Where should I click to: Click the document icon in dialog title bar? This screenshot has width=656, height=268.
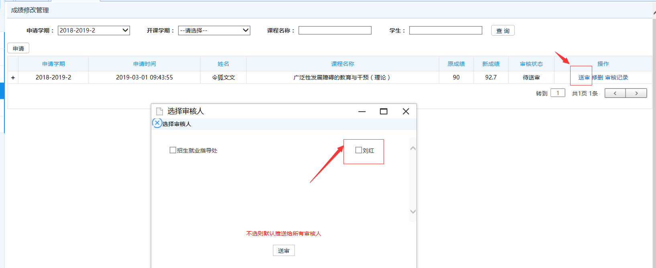click(159, 111)
